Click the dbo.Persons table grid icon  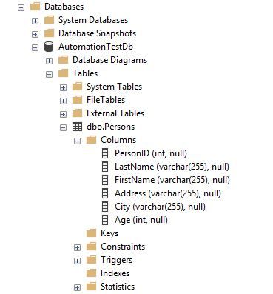(x=77, y=127)
